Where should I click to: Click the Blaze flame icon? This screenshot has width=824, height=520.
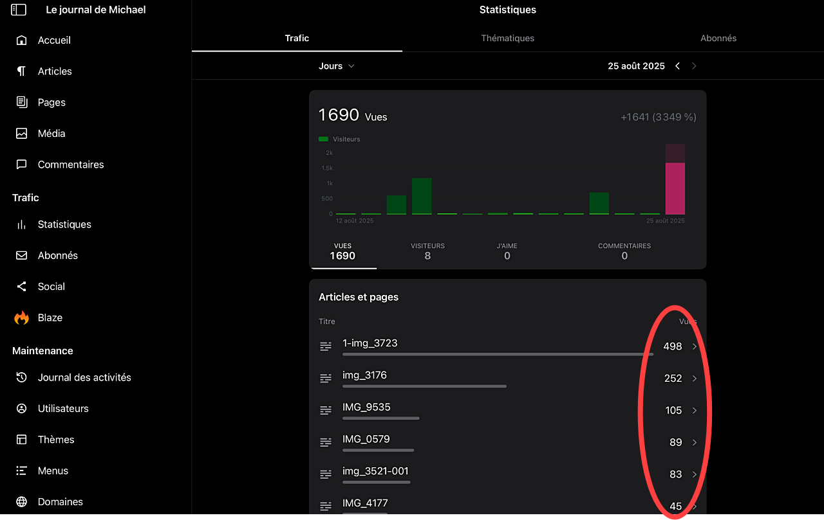[21, 318]
